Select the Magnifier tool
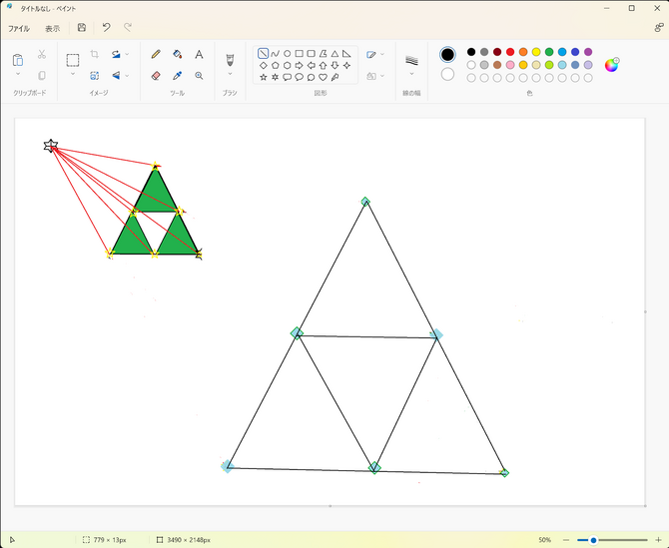Screen dimensions: 669x548 coord(199,75)
